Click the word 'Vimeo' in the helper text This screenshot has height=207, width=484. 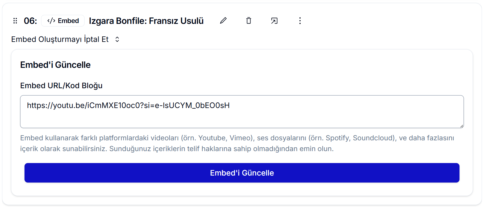coord(239,138)
